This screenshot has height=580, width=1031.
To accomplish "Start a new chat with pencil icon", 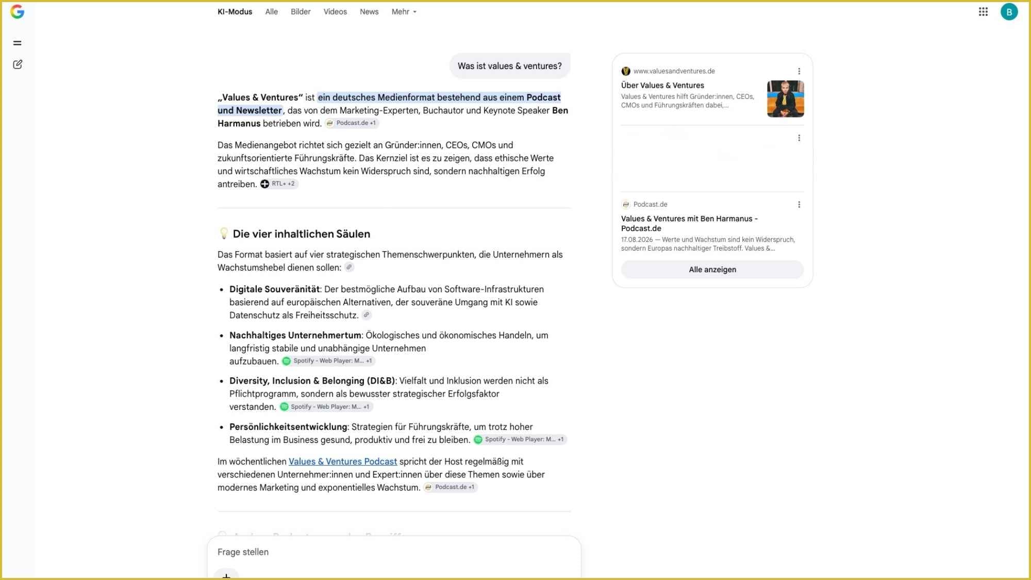I will pyautogui.click(x=18, y=64).
